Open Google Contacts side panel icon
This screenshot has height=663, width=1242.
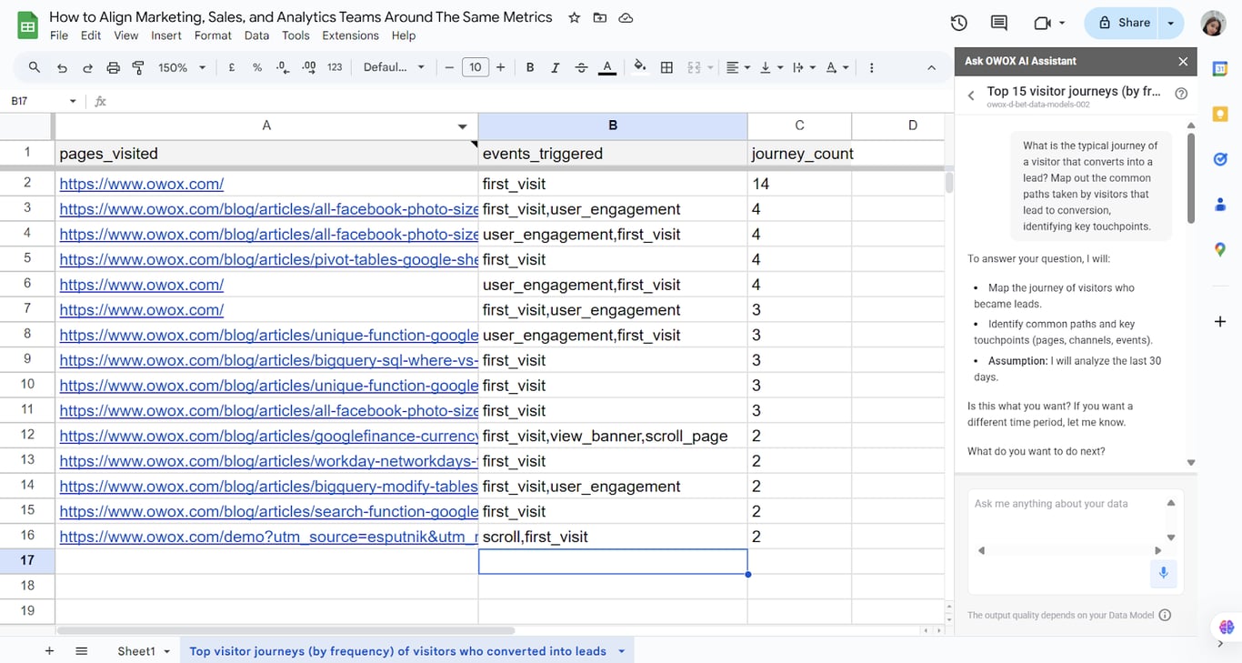point(1220,204)
